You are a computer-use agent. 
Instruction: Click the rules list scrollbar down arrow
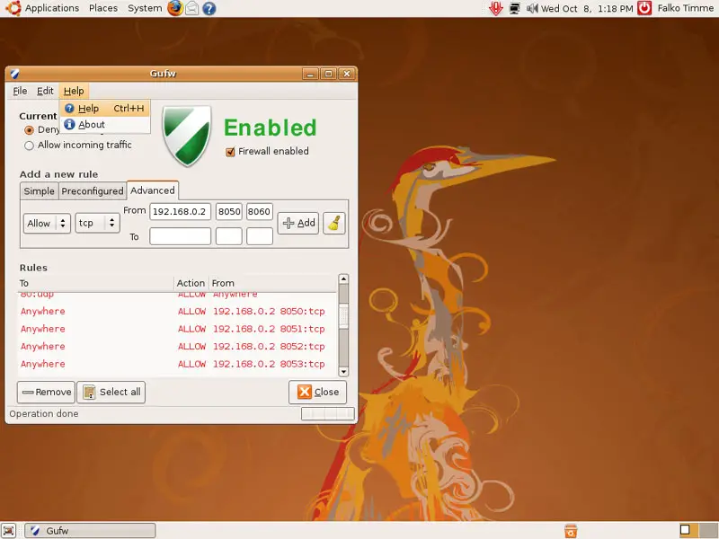tap(343, 372)
